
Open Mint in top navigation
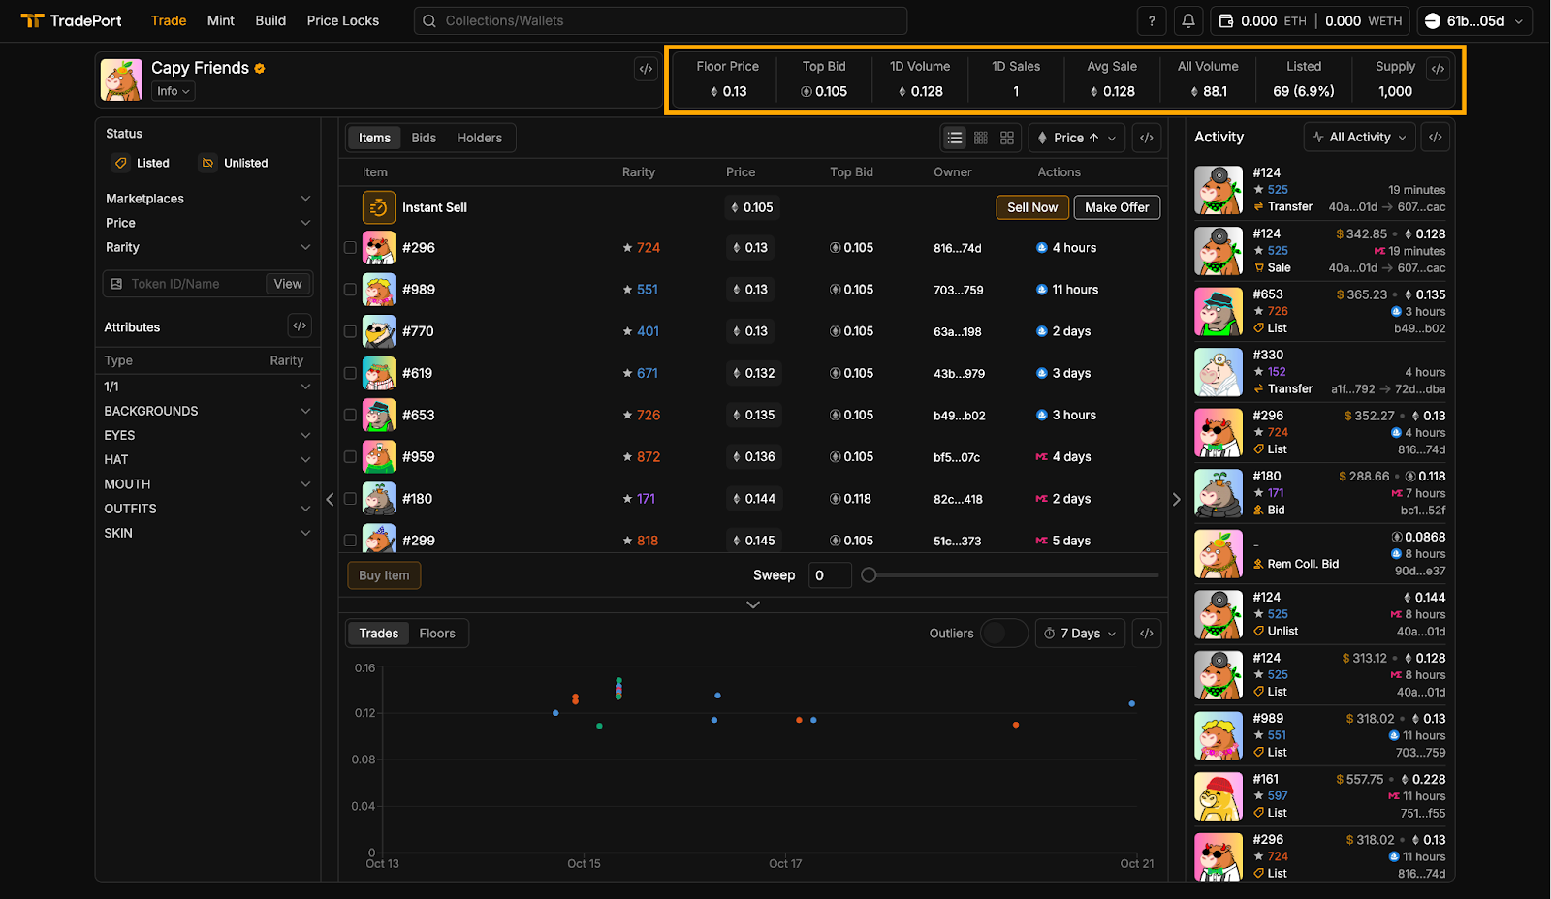[x=221, y=20]
